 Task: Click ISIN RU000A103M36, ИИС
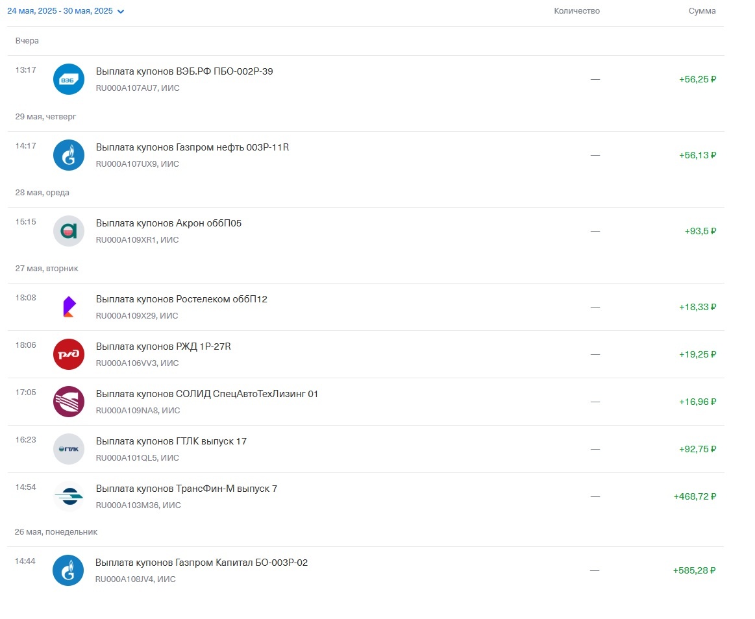point(139,505)
